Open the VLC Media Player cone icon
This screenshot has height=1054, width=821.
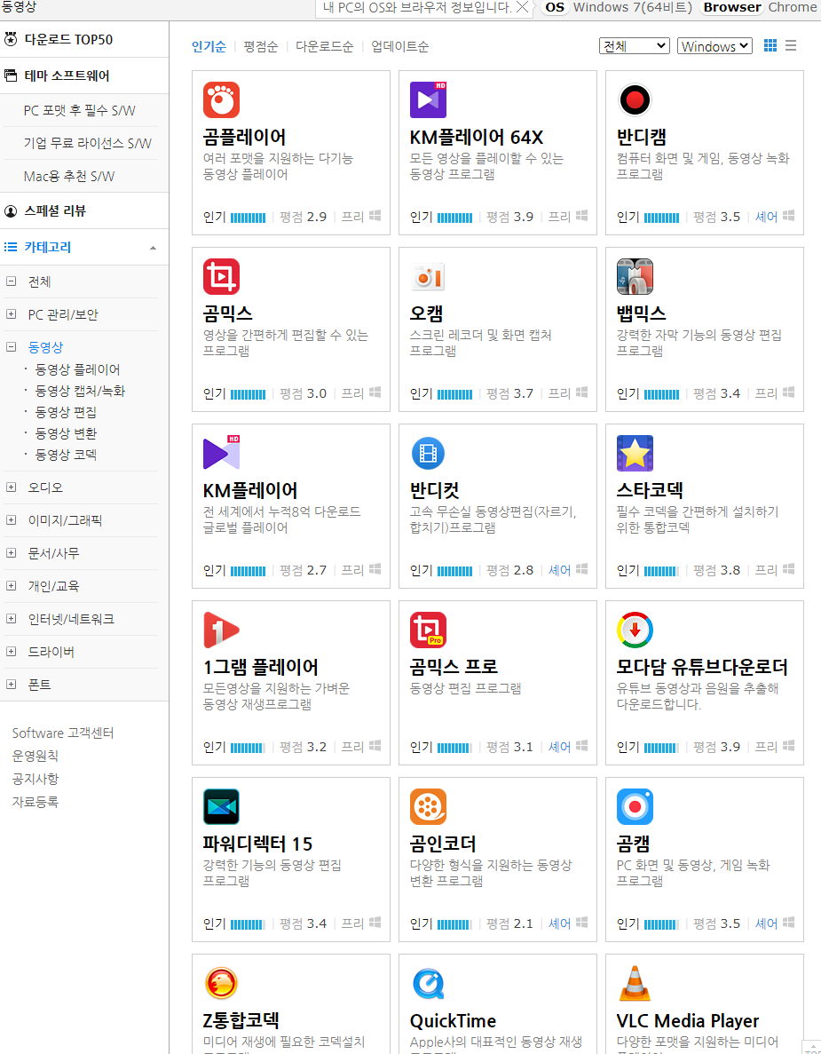click(635, 984)
